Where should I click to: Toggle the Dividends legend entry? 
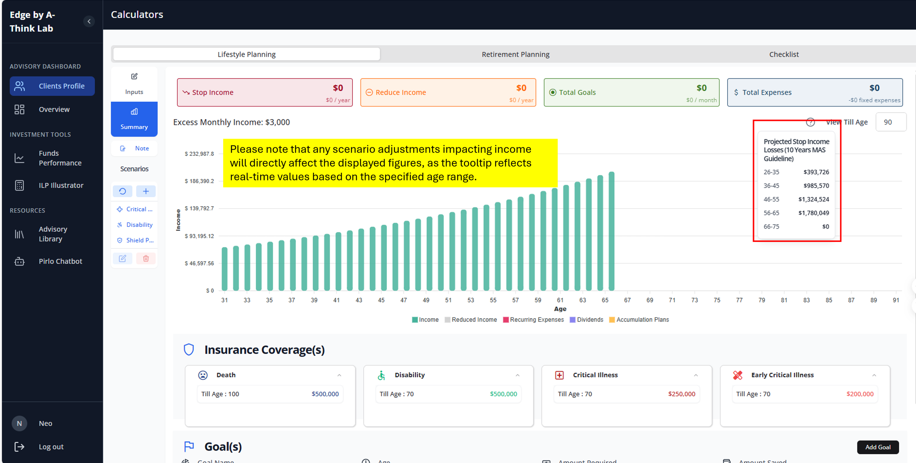[587, 320]
